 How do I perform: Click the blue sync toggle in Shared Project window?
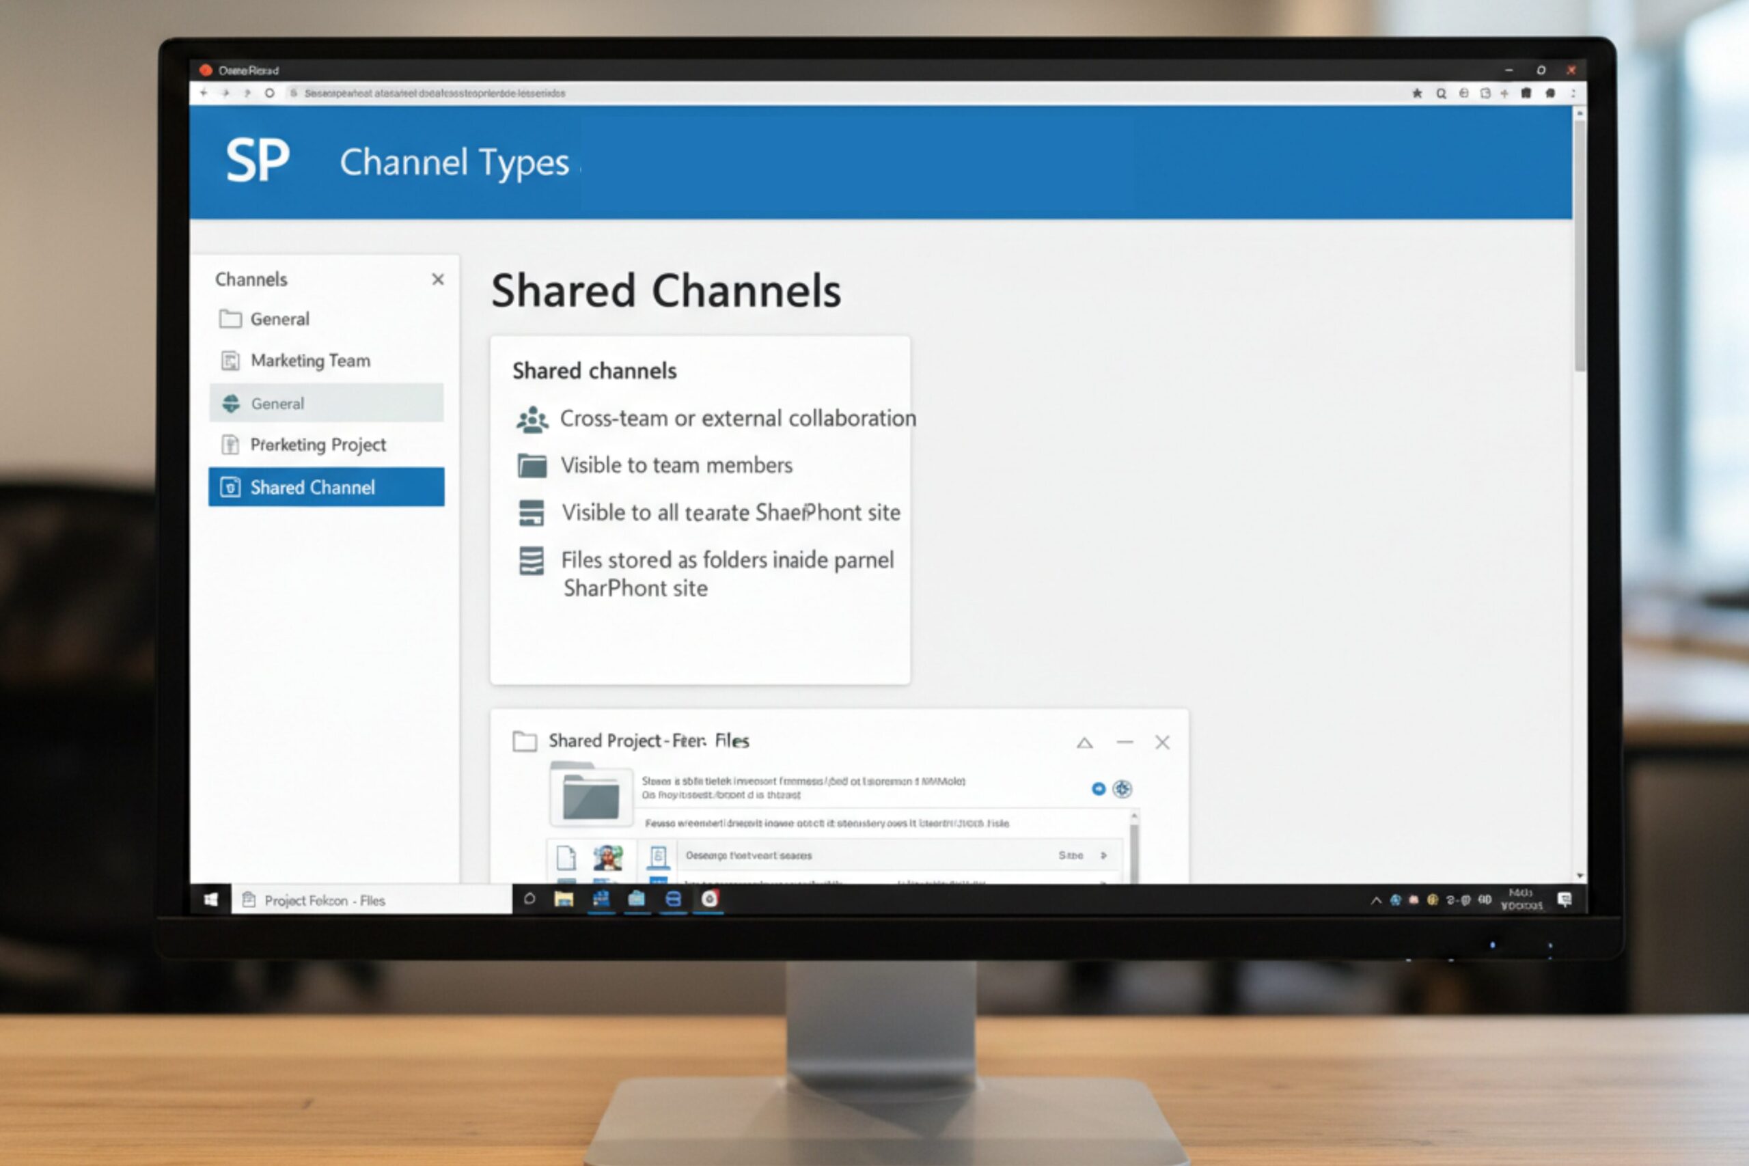pos(1099,790)
